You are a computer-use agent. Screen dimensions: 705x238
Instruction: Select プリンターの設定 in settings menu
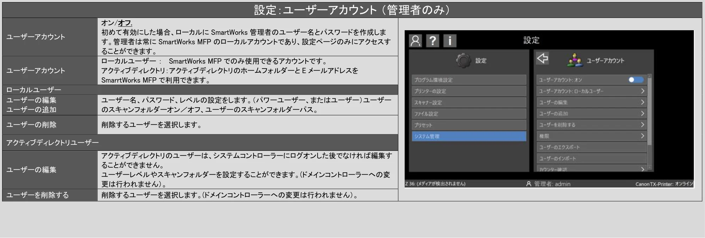pos(469,91)
